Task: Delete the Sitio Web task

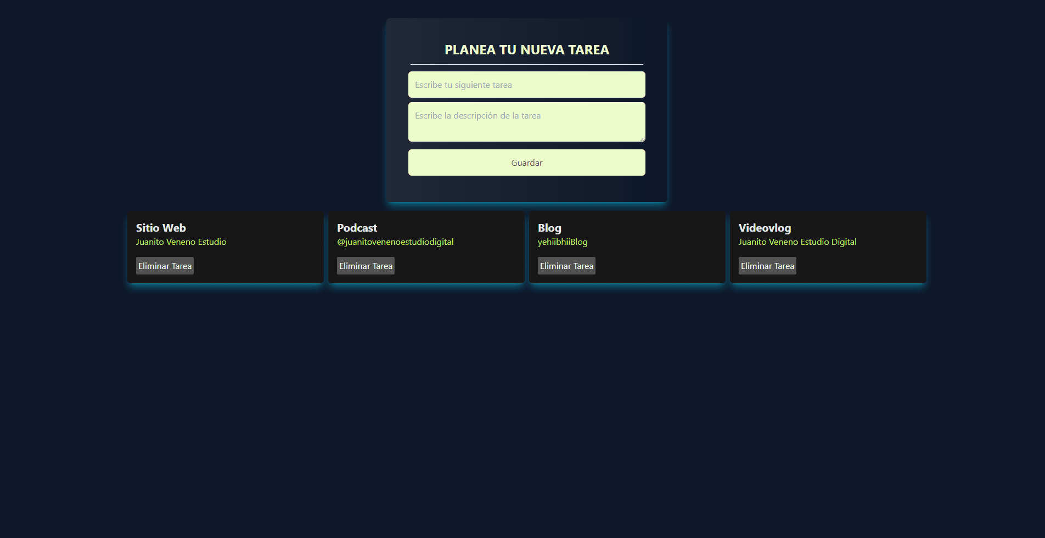Action: click(x=165, y=266)
